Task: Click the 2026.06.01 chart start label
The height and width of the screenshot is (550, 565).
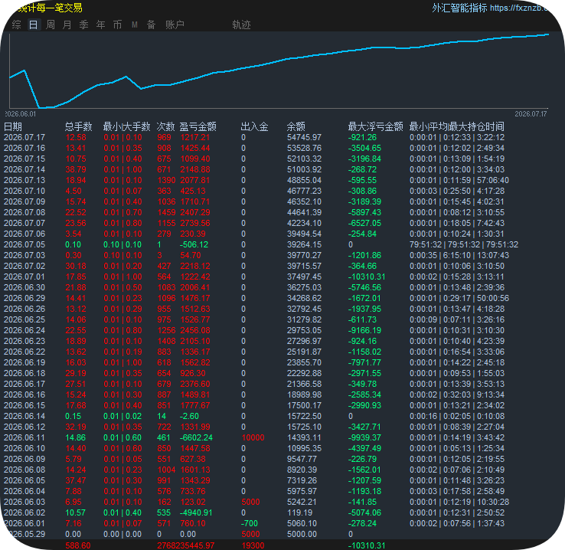Action: [20, 114]
